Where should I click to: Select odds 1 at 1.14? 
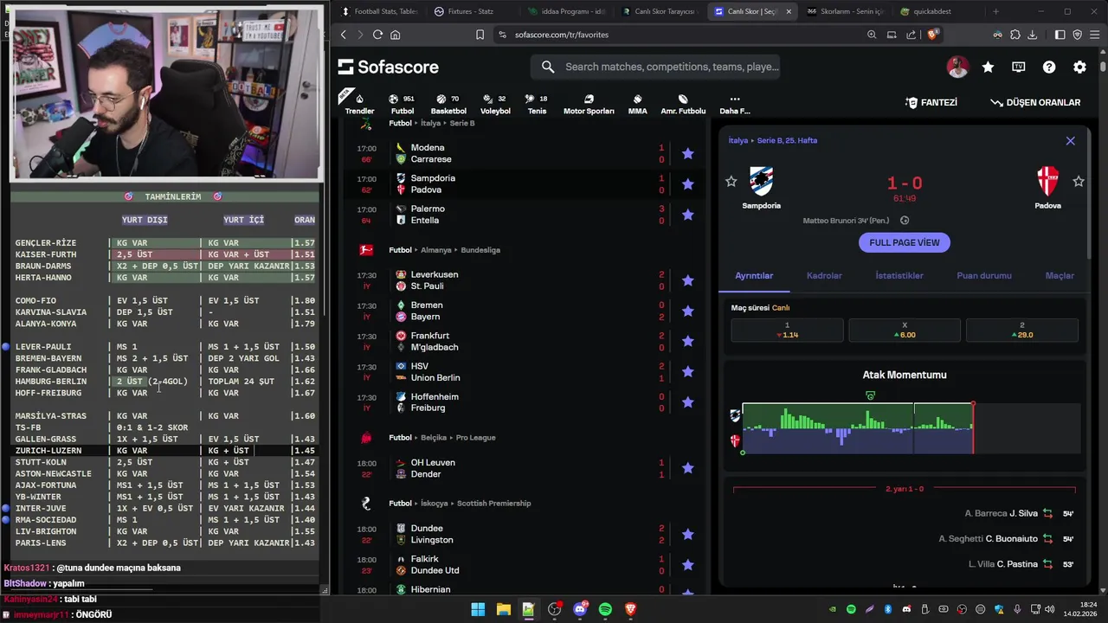787,330
